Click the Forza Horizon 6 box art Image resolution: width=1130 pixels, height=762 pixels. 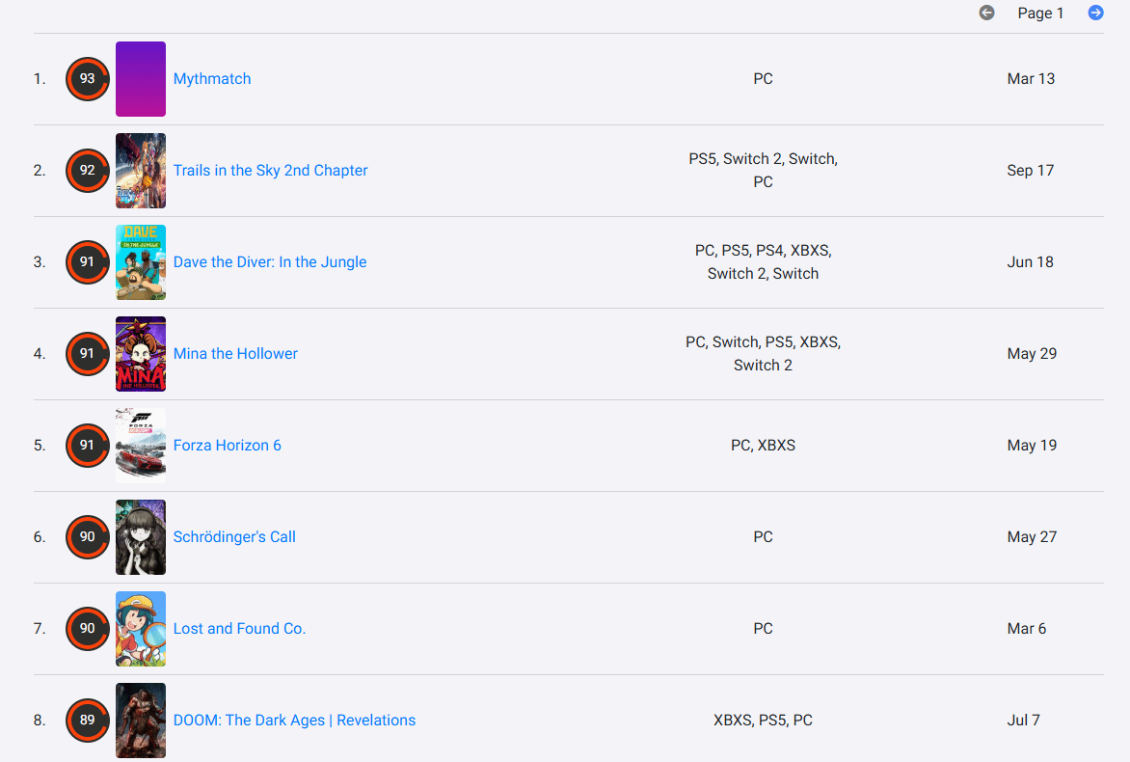141,446
